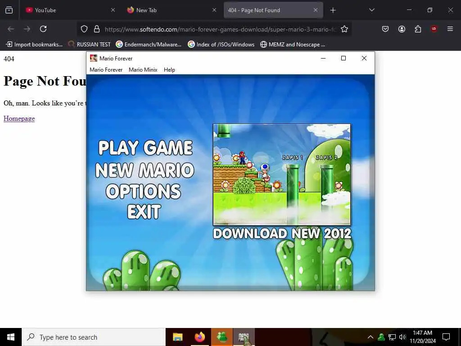Open the Windows Start menu
The width and height of the screenshot is (461, 346).
point(11,337)
